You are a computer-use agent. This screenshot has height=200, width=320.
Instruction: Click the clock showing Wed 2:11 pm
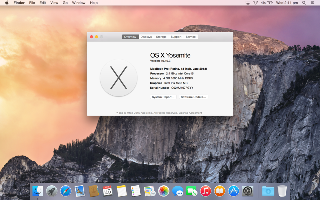pos(287,2)
